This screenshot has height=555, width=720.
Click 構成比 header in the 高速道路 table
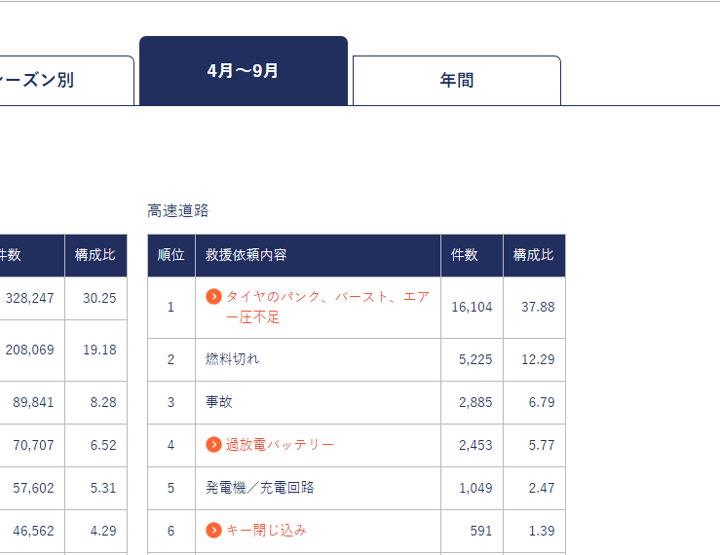[x=533, y=255]
